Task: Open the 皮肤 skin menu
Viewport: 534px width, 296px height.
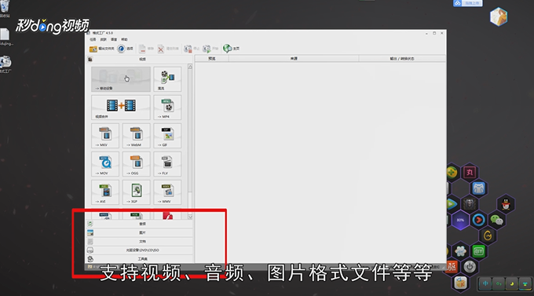Action: tap(103, 39)
